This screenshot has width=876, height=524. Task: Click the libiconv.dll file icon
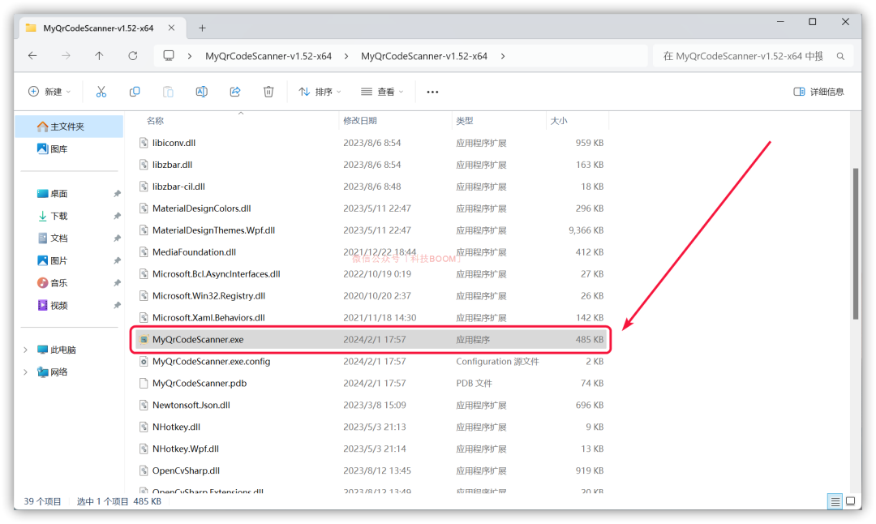(144, 143)
